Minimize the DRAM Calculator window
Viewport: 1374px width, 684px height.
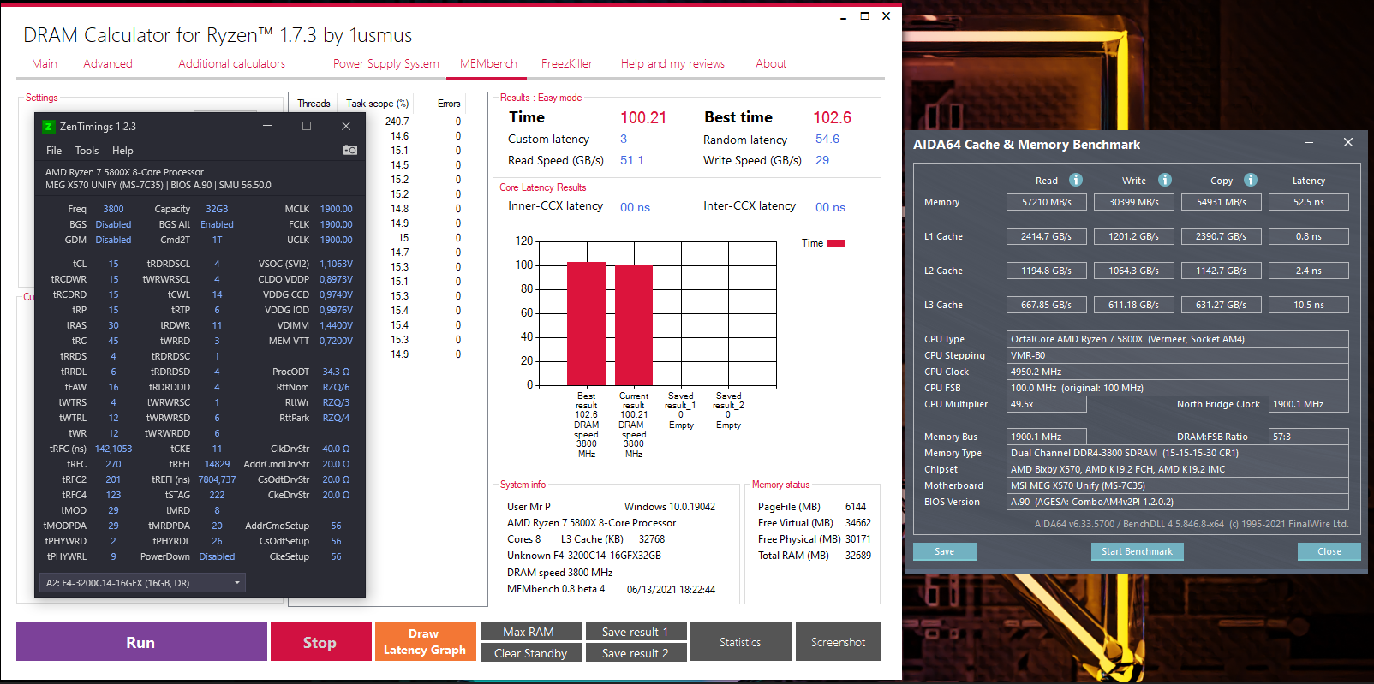(x=844, y=16)
